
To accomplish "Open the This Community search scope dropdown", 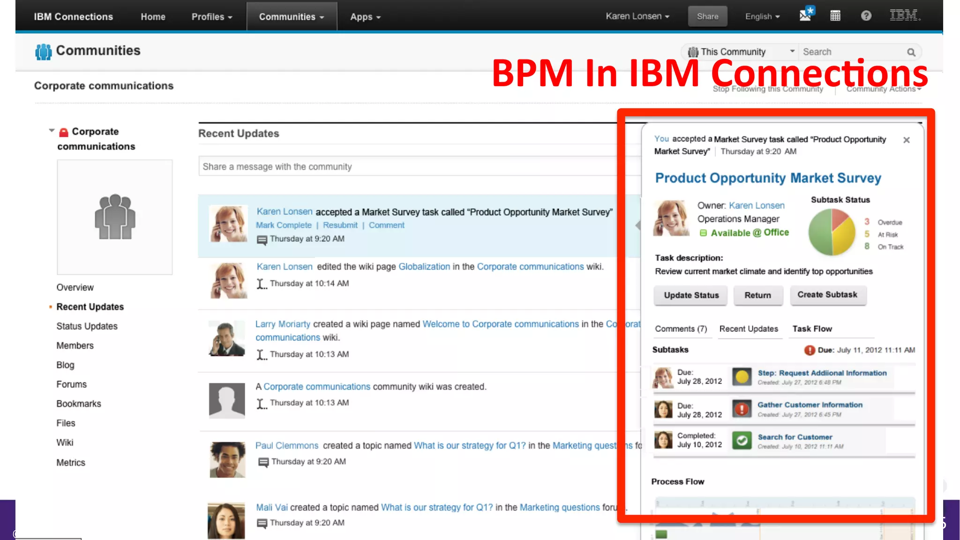I will tap(741, 52).
